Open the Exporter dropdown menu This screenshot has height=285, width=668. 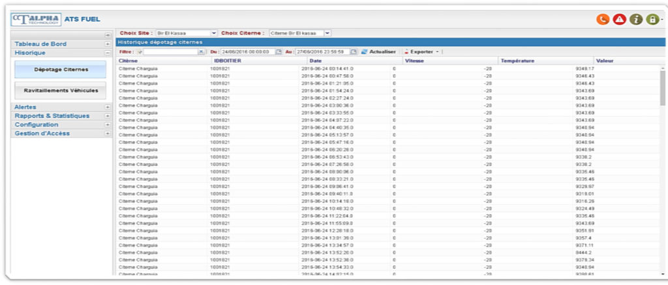click(x=423, y=51)
